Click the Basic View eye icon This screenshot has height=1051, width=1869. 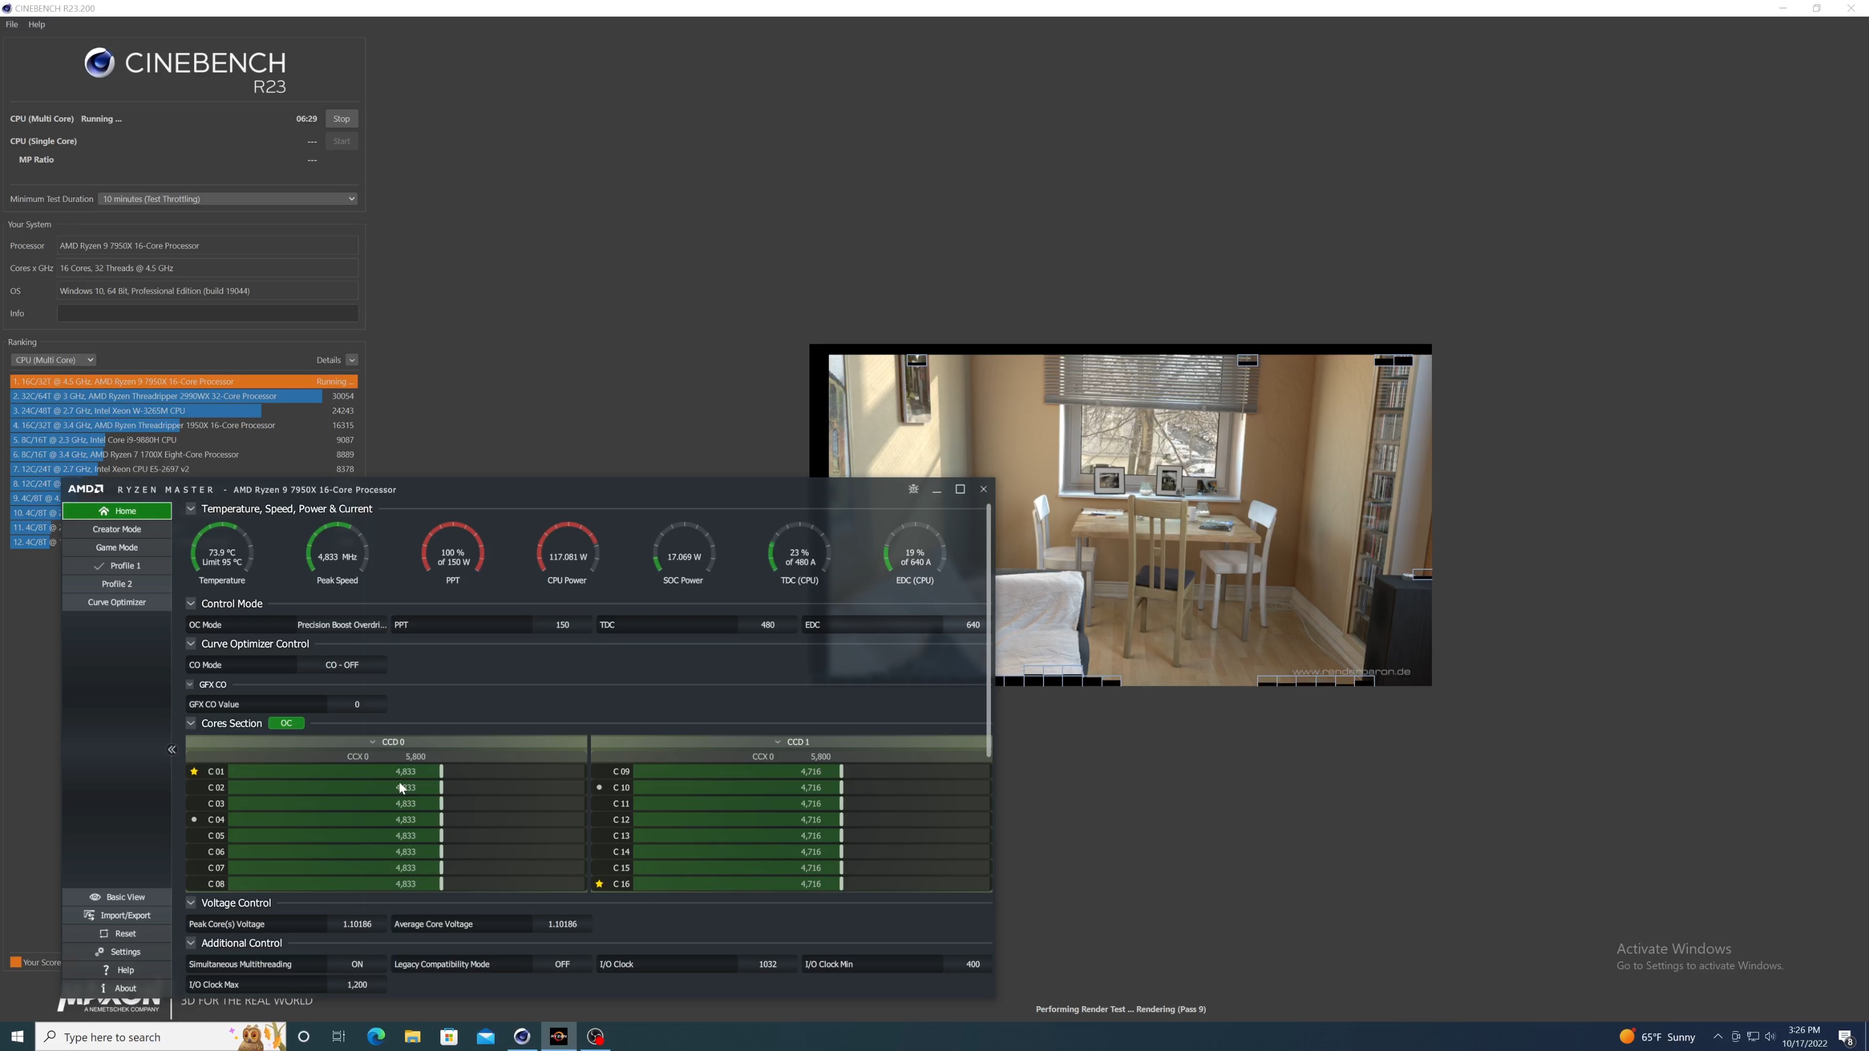click(x=95, y=897)
